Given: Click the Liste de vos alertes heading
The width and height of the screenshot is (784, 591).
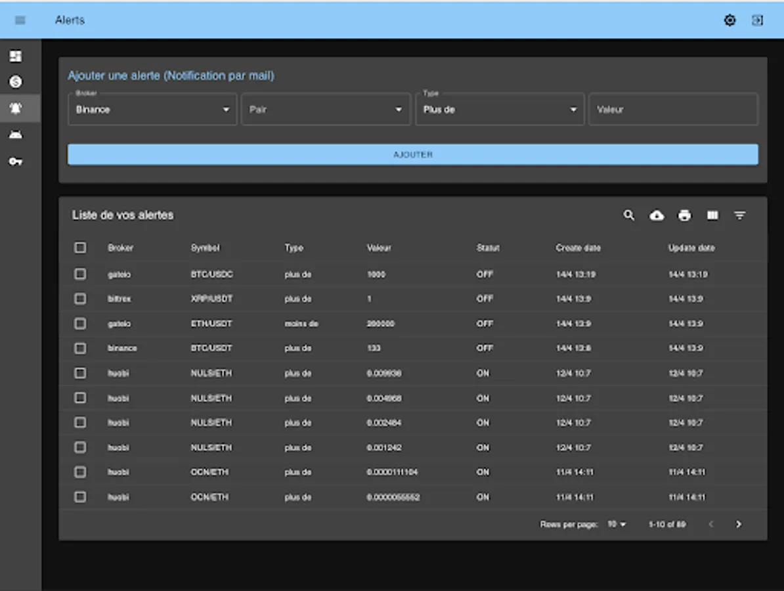Looking at the screenshot, I should (123, 215).
